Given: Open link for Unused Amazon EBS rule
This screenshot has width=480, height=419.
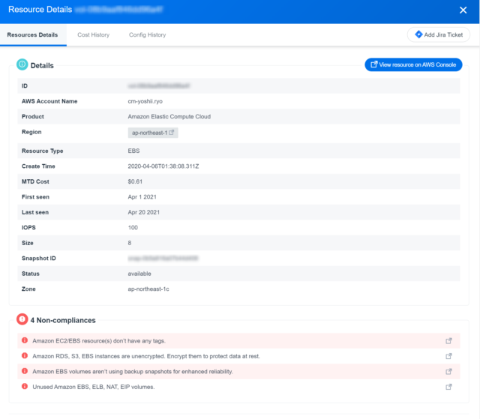Looking at the screenshot, I should coord(448,387).
